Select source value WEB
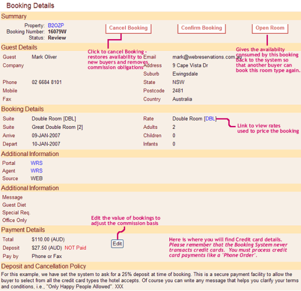 coord(37,178)
